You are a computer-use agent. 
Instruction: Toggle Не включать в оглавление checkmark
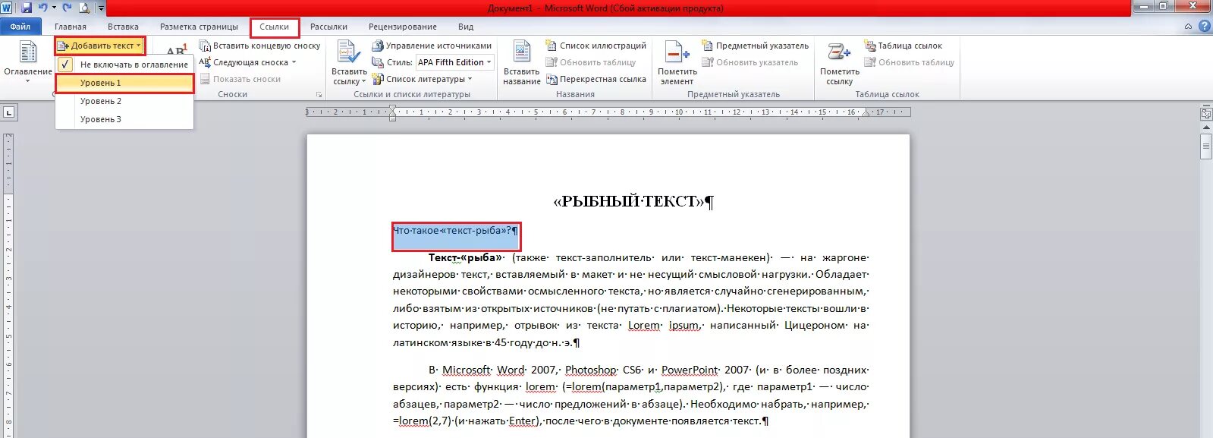pyautogui.click(x=66, y=65)
